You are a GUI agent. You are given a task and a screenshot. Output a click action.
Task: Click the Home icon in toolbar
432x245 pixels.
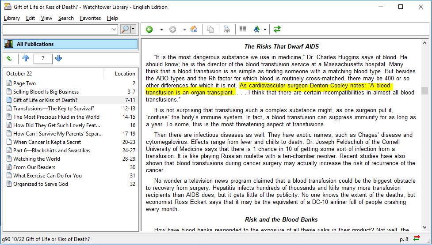194,30
